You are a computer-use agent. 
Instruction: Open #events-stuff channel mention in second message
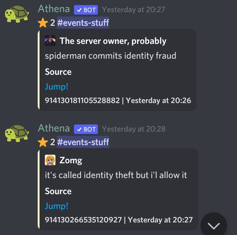click(83, 142)
